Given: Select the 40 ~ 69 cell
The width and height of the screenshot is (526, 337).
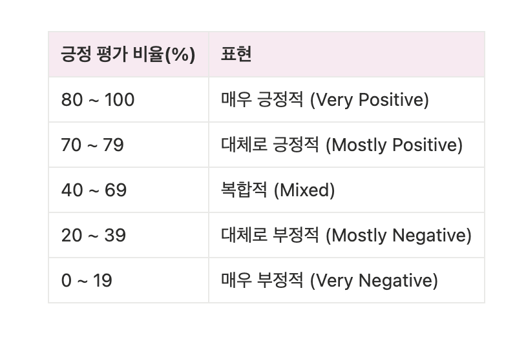Looking at the screenshot, I should pyautogui.click(x=129, y=190).
